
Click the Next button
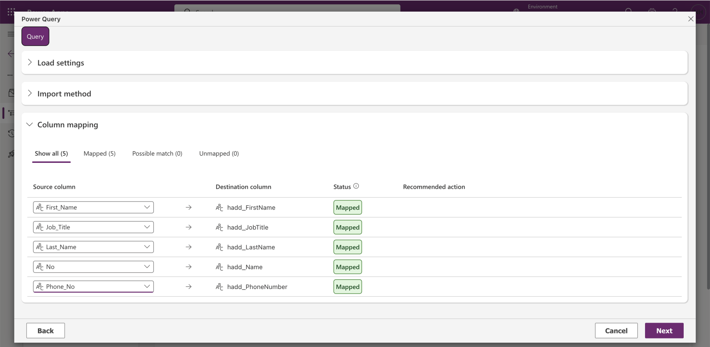pos(664,331)
